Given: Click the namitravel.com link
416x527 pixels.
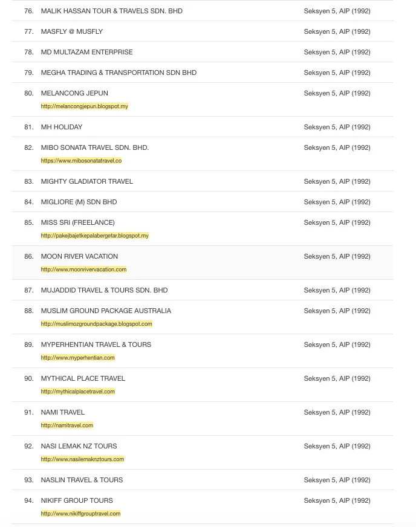Looking at the screenshot, I should (67, 425).
